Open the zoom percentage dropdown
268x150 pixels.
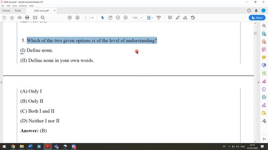point(142,17)
